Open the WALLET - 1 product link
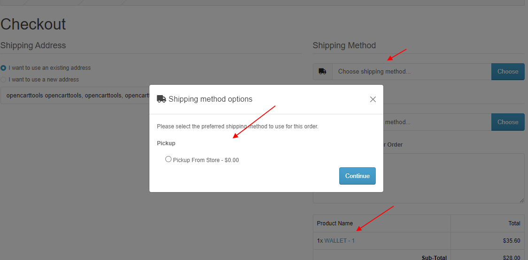Viewport: 528px width, 260px height. tap(340, 241)
